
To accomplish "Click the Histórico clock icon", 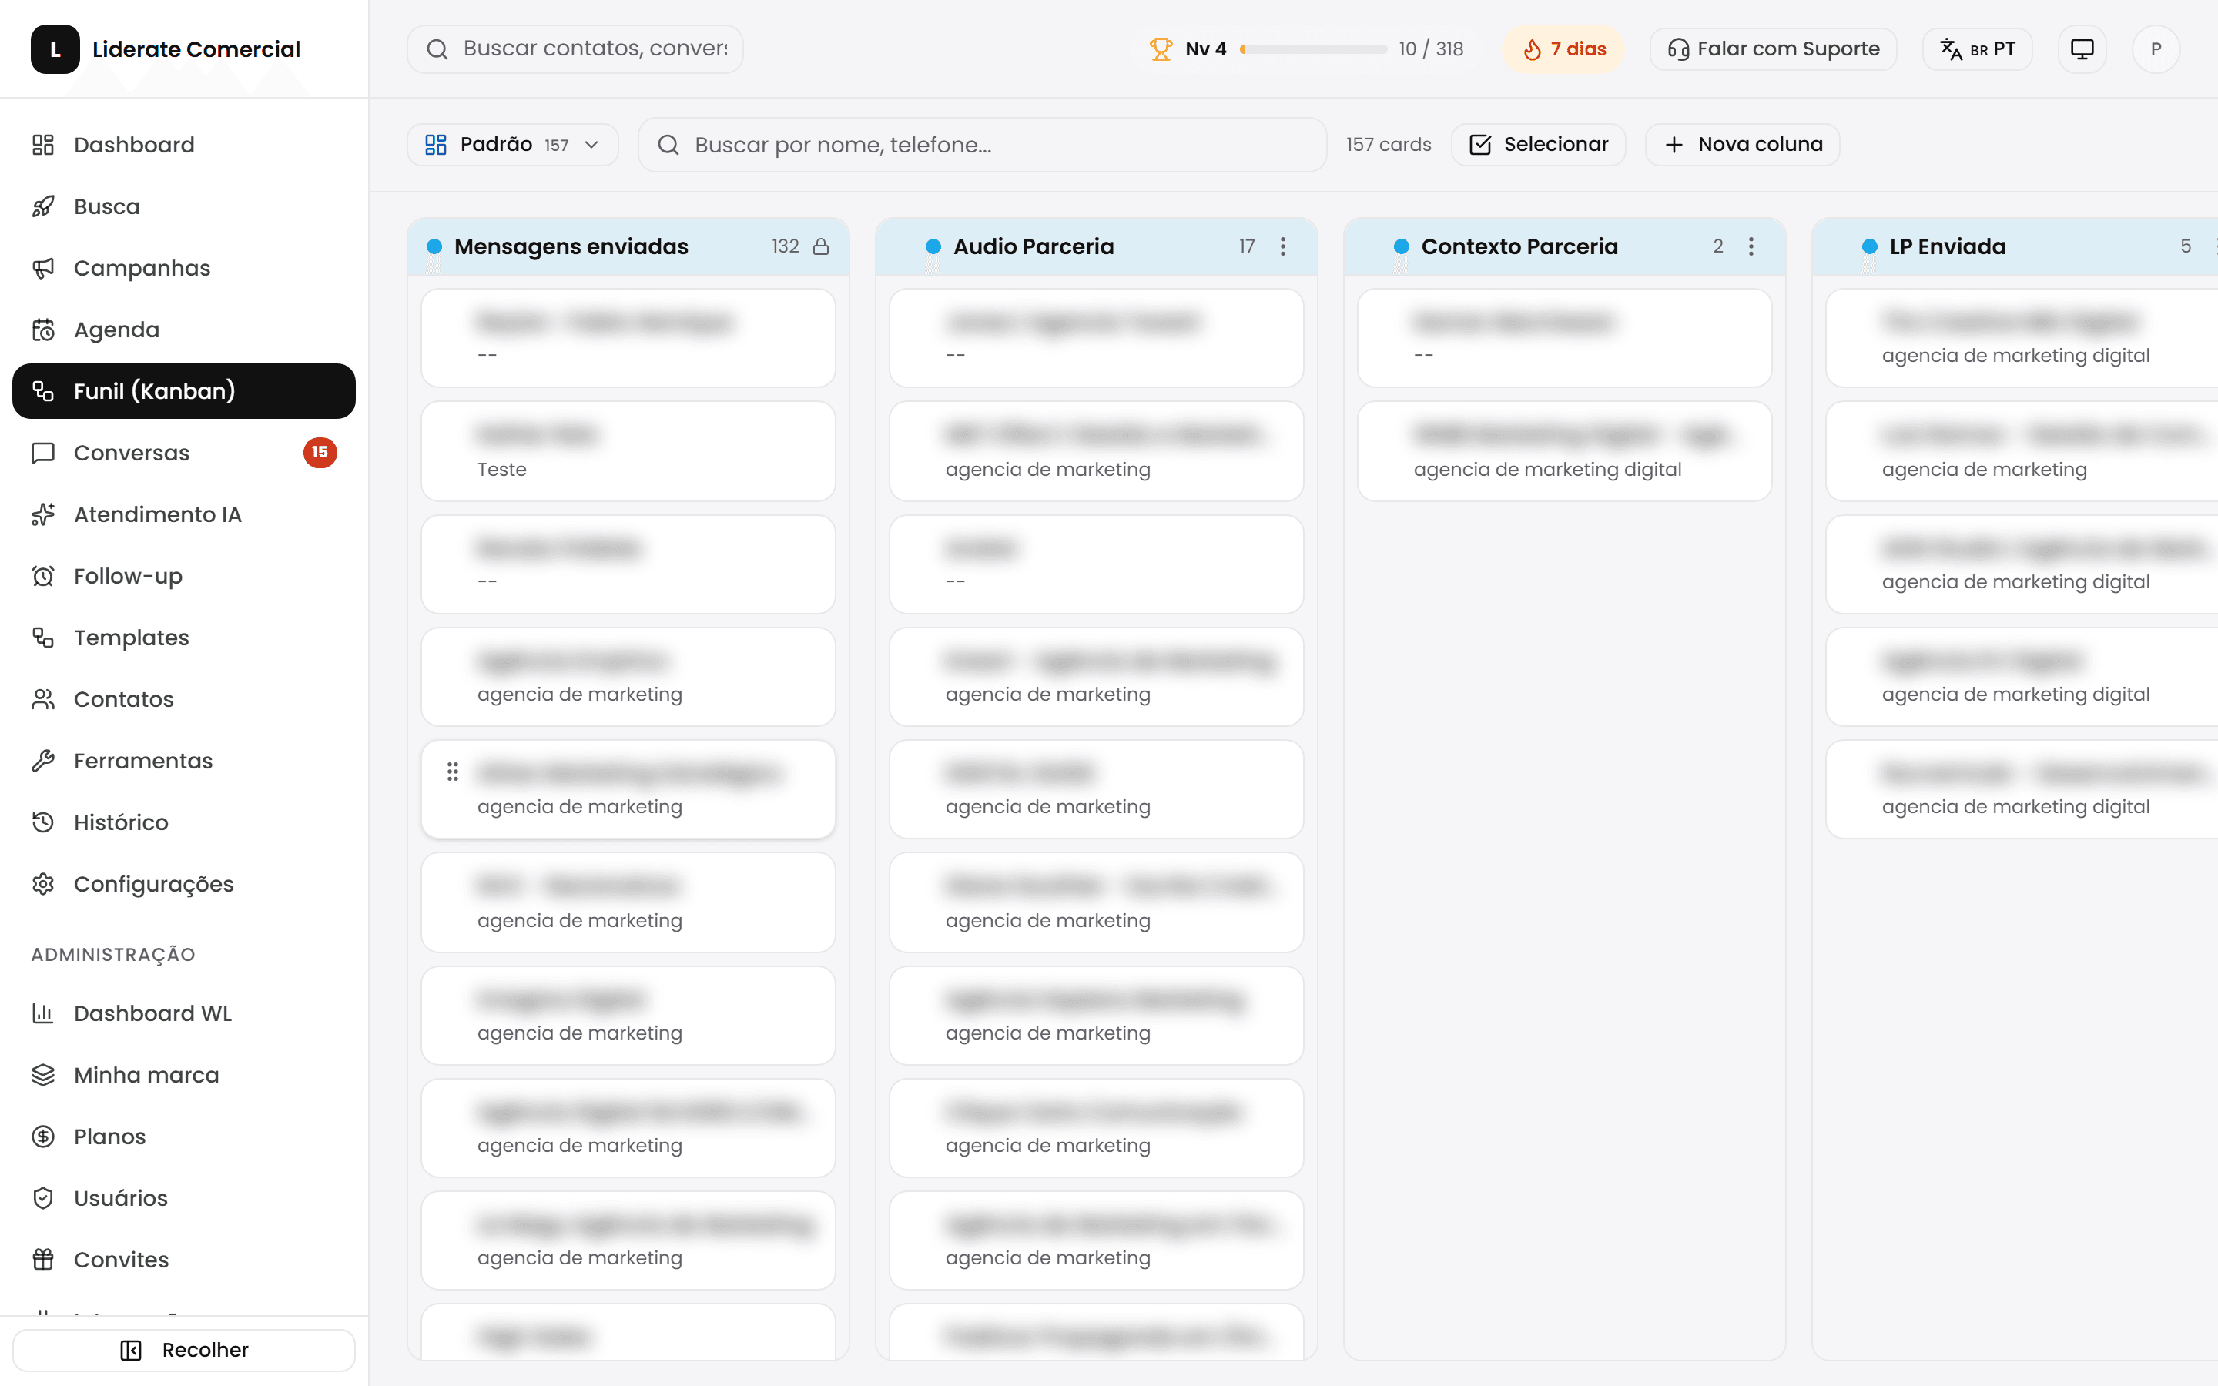I will coord(43,822).
